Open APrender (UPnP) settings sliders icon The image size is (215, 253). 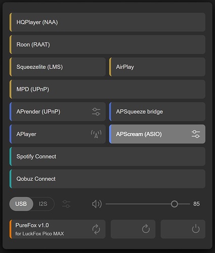[96, 112]
